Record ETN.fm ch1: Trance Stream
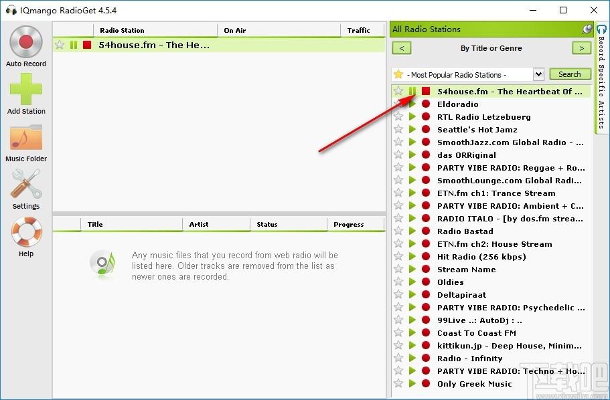 pos(426,193)
